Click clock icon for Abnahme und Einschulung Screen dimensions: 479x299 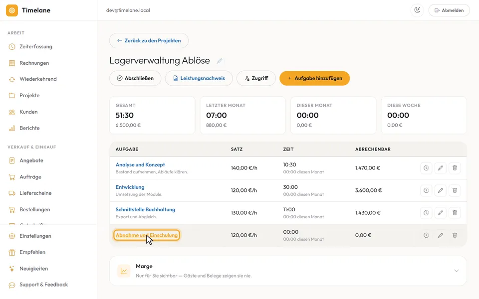click(x=426, y=235)
